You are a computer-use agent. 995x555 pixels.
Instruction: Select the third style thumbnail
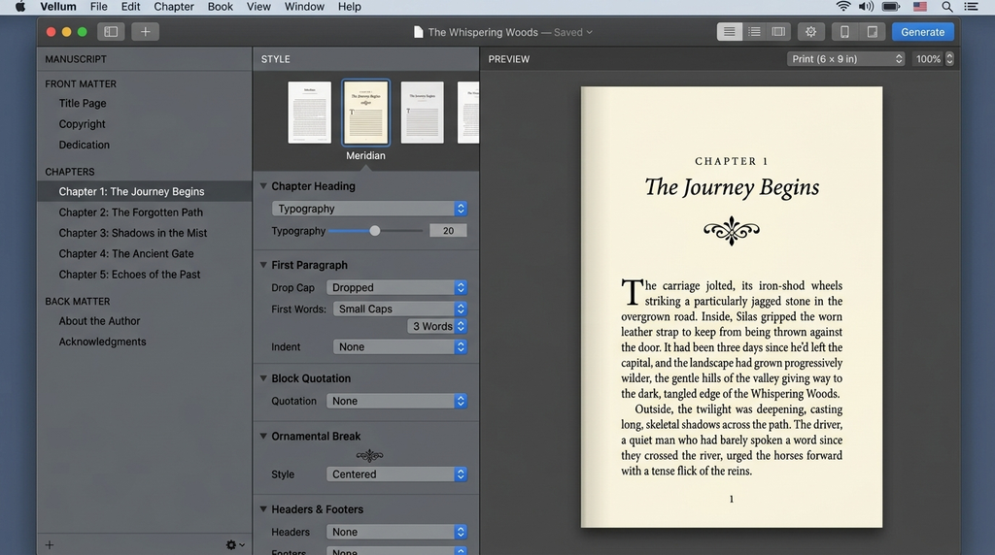tap(423, 113)
